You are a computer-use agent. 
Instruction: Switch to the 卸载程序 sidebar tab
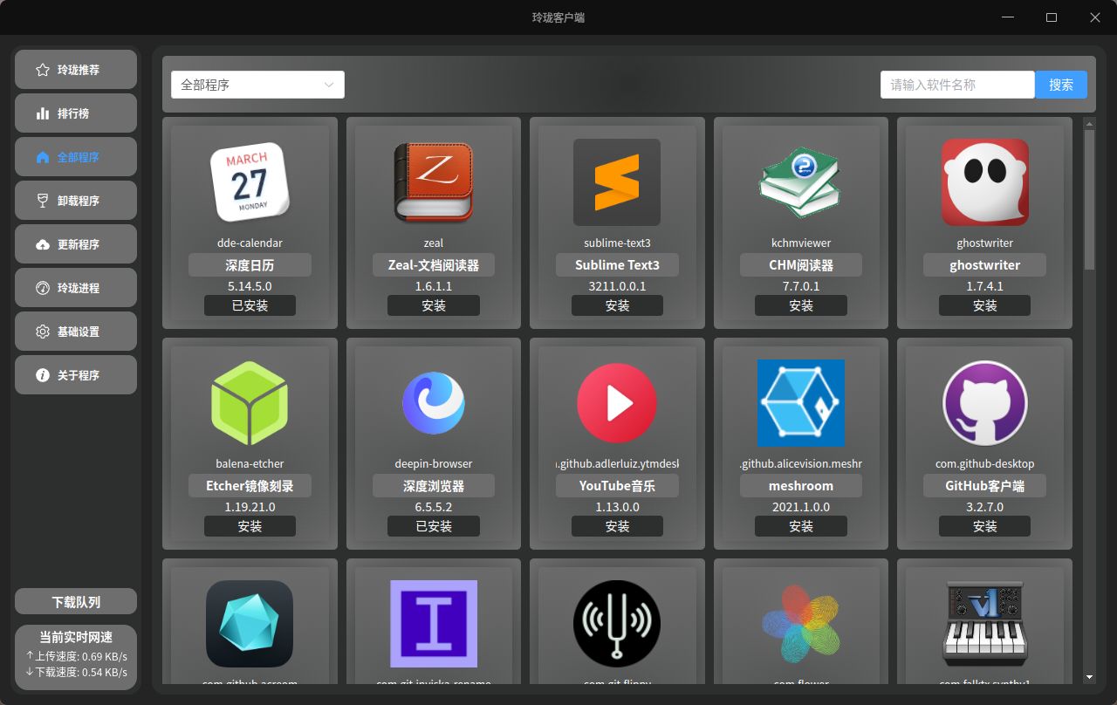[76, 201]
